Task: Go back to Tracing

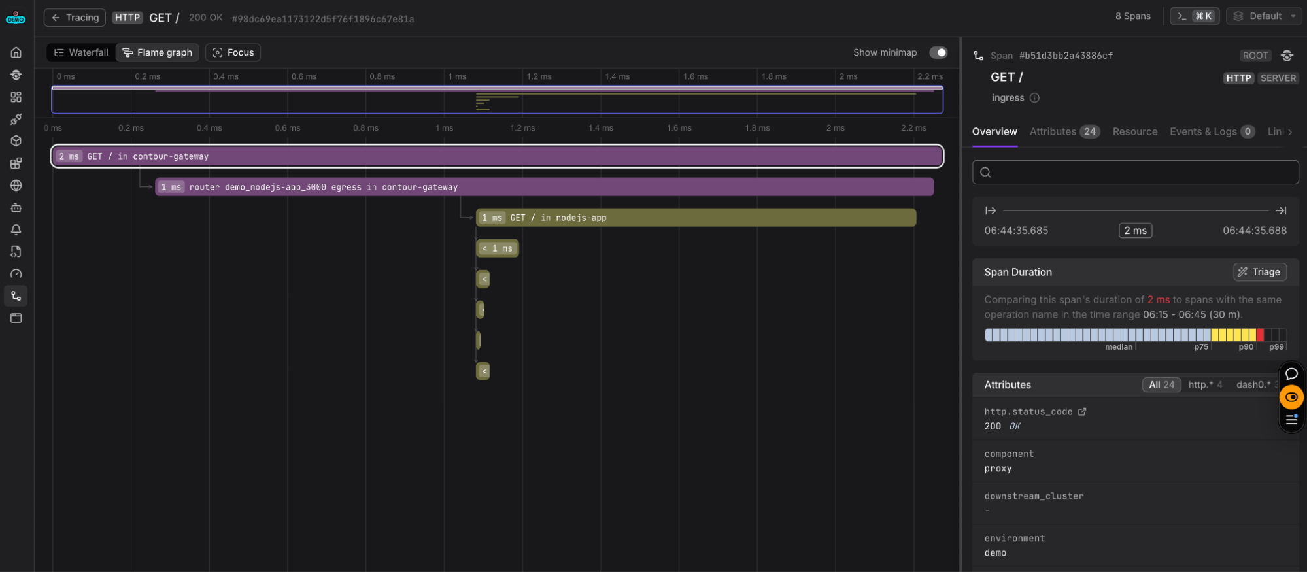Action: coord(75,18)
